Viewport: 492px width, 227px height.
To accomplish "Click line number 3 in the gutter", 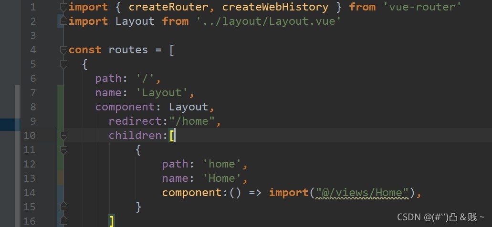I will click(x=32, y=36).
